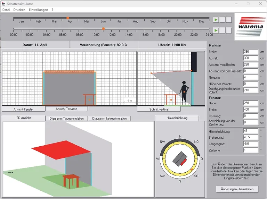Click the 'Fenster:' section heading
267x199 pixels.
[215, 98]
